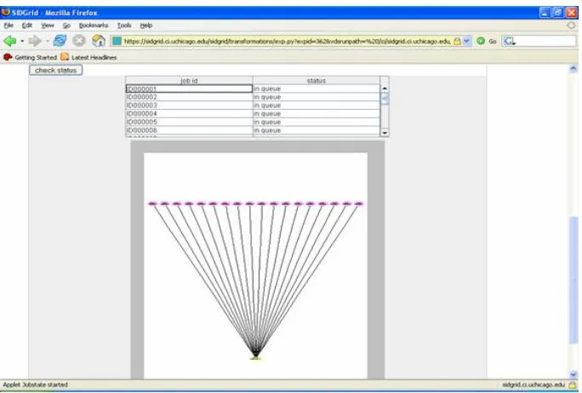Click the job id column header
Image resolution: width=582 pixels, height=393 pixels.
(x=189, y=81)
